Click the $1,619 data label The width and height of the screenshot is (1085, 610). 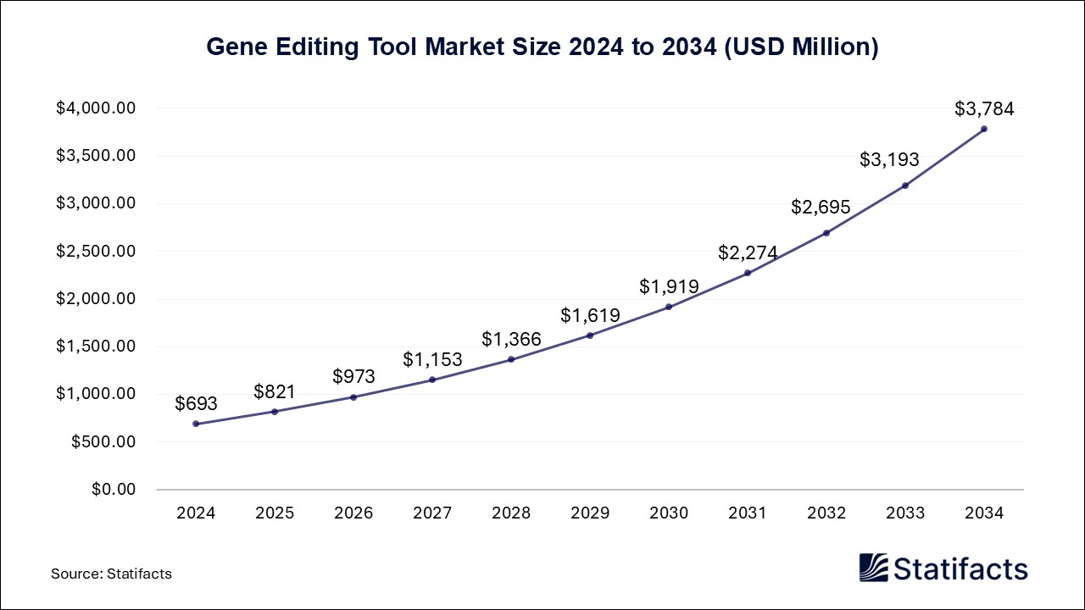(x=590, y=315)
